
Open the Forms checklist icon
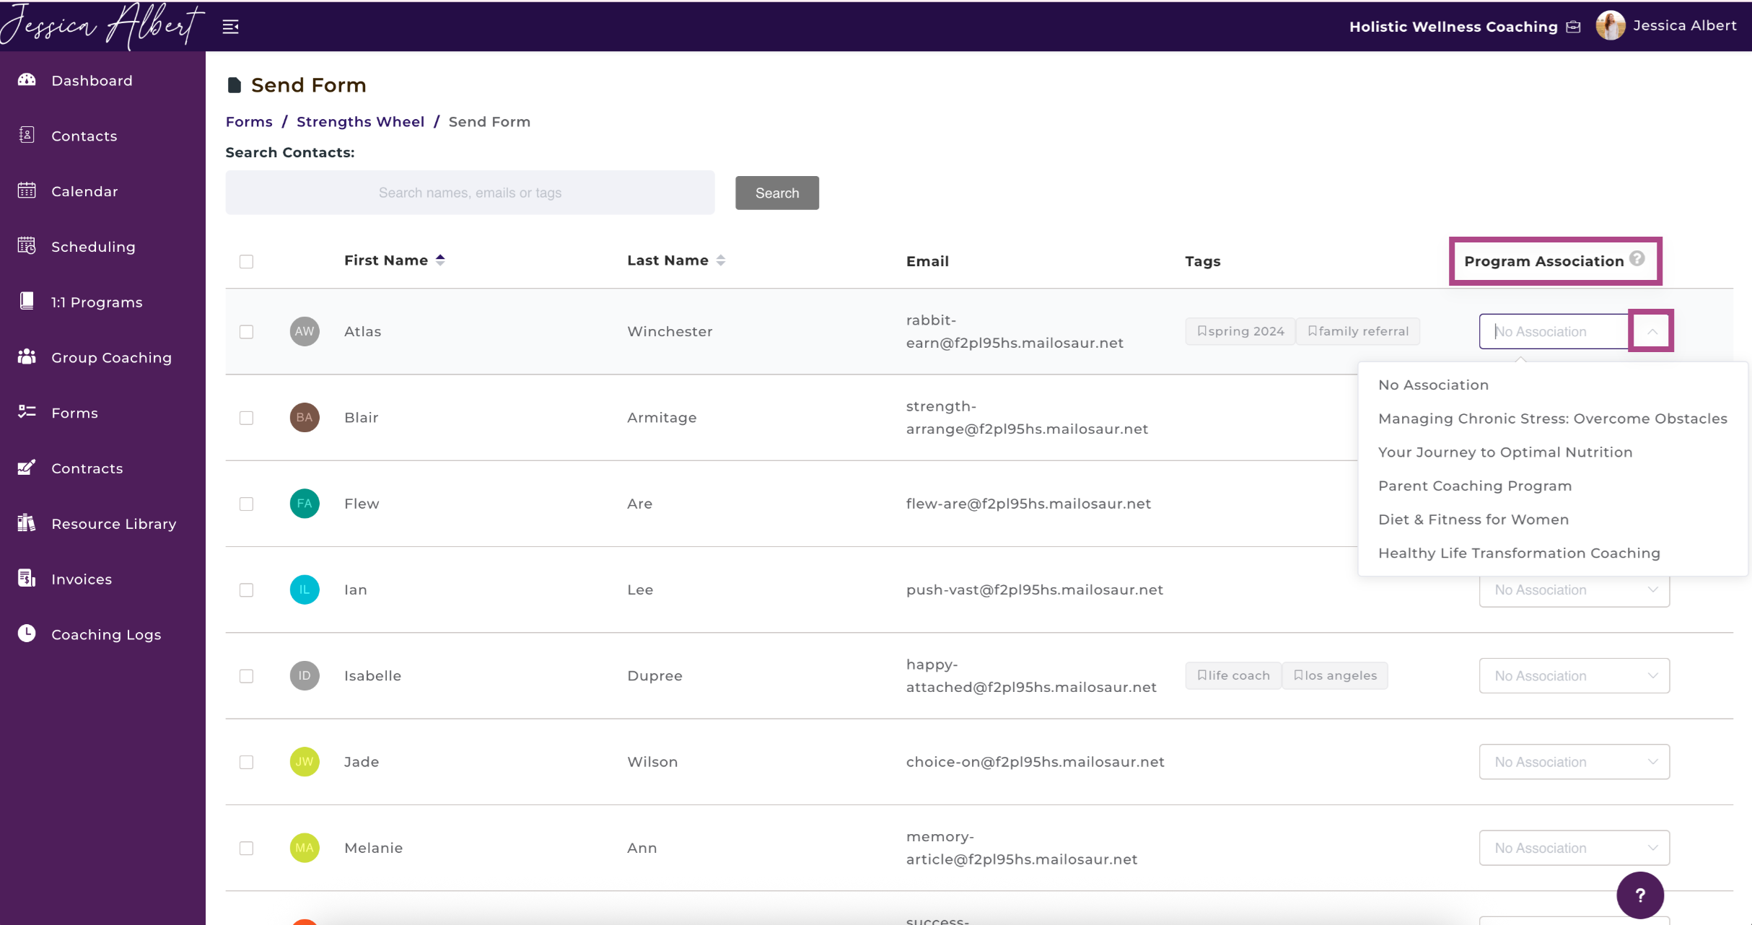coord(27,412)
